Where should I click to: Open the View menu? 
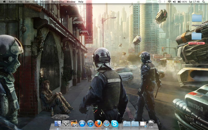pyautogui.click(x=35, y=2)
